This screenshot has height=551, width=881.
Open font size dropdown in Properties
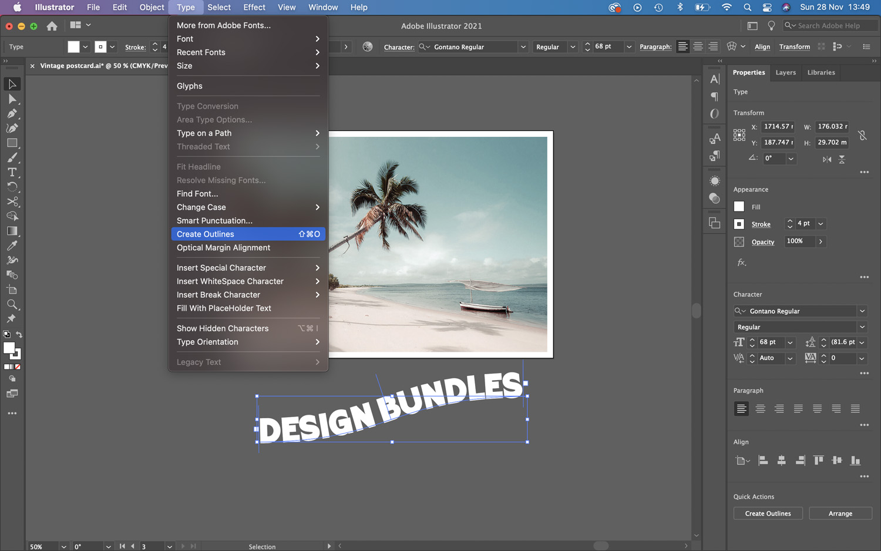790,342
